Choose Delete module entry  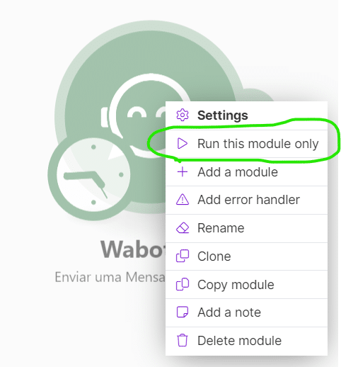click(x=246, y=341)
